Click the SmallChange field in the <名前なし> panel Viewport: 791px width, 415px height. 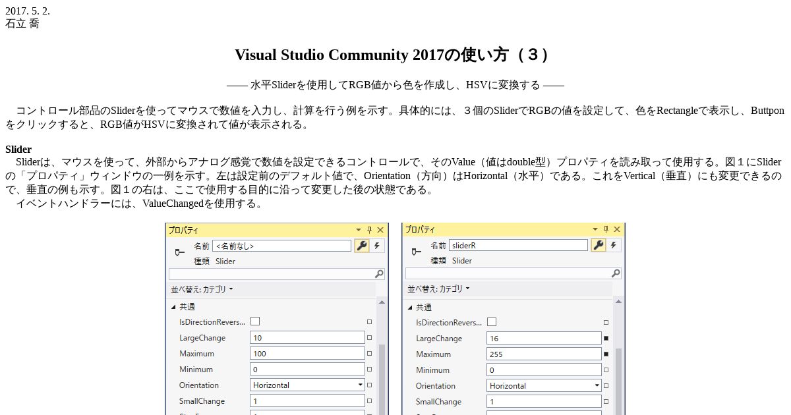tap(307, 401)
